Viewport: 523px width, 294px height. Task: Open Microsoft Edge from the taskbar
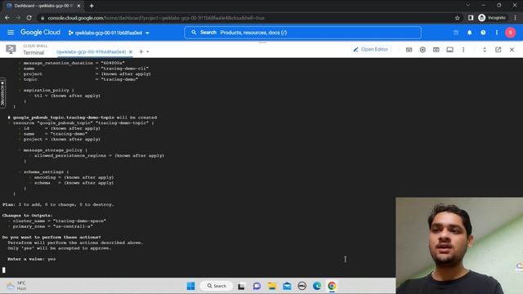coord(317,286)
